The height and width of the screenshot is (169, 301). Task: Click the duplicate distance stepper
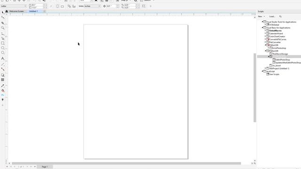[138, 6]
